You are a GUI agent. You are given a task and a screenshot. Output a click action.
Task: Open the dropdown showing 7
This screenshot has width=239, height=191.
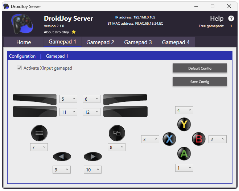39,147
